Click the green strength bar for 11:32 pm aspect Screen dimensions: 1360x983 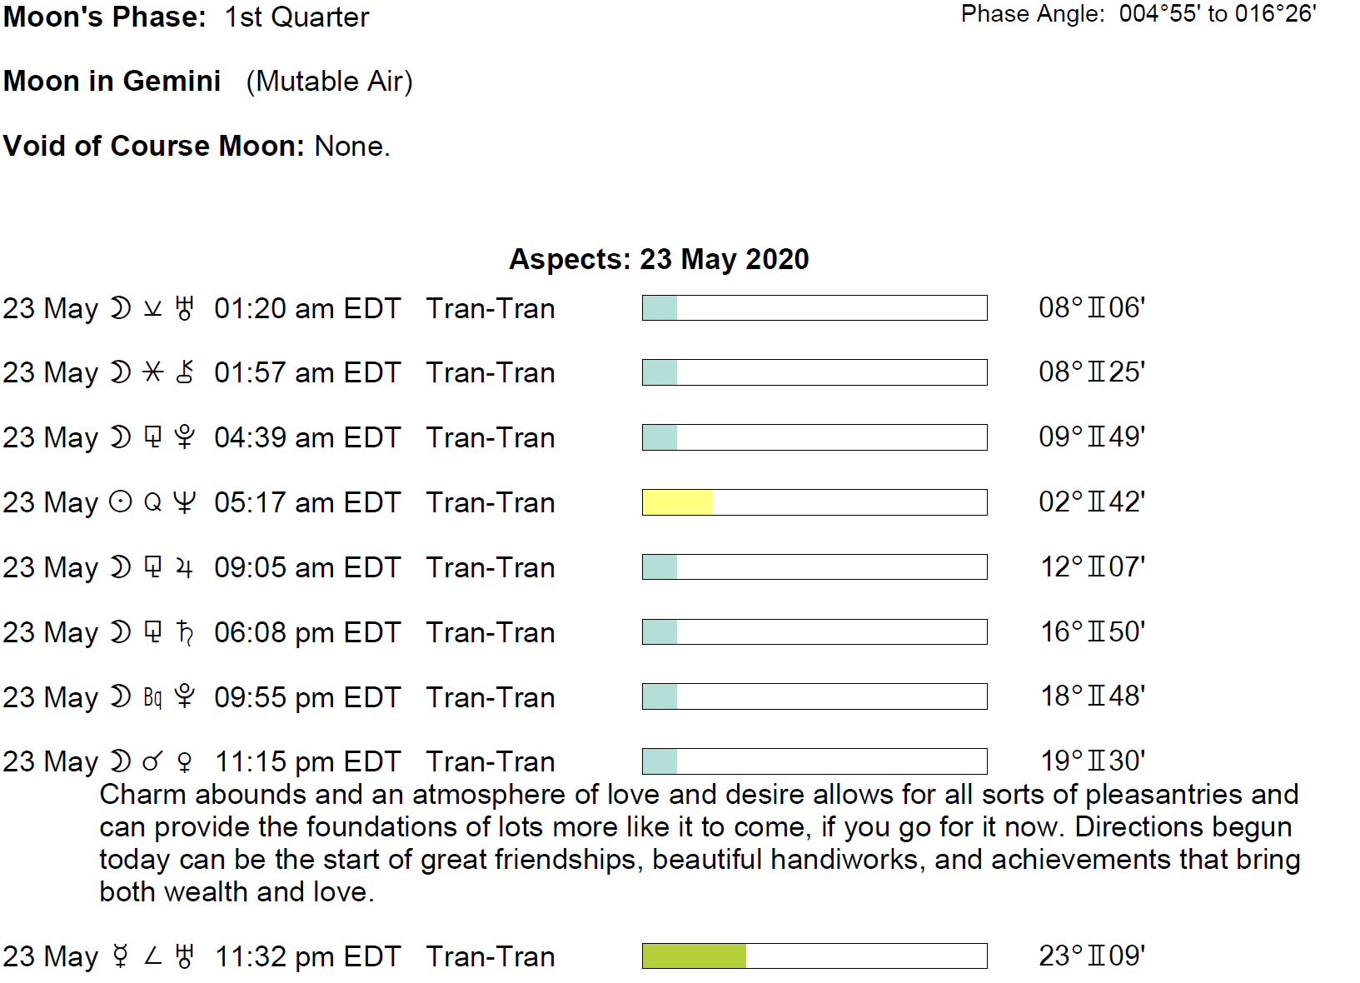(694, 956)
